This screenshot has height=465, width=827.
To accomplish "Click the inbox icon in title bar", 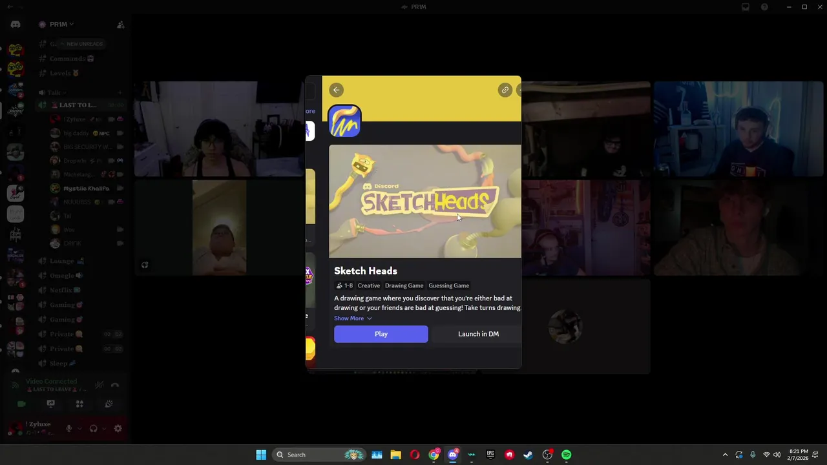I will coord(746,7).
